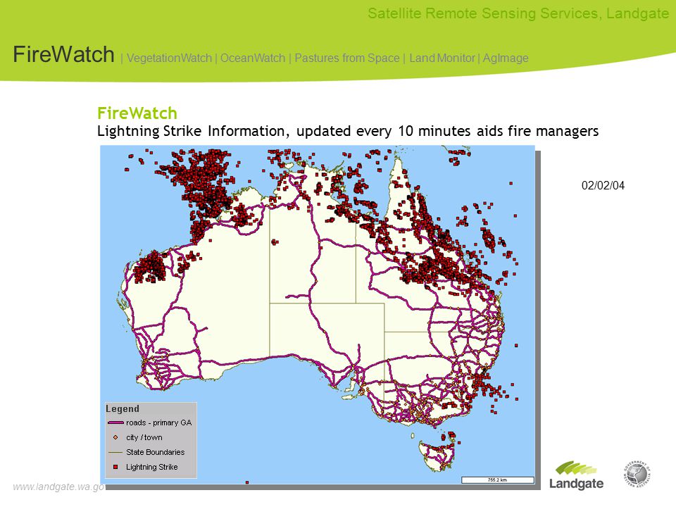Click the 755.2 km scale bar
The image size is (676, 507).
coord(498,480)
